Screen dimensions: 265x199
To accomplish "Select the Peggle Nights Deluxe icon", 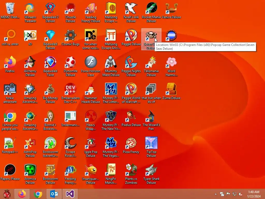I will 131,62.
